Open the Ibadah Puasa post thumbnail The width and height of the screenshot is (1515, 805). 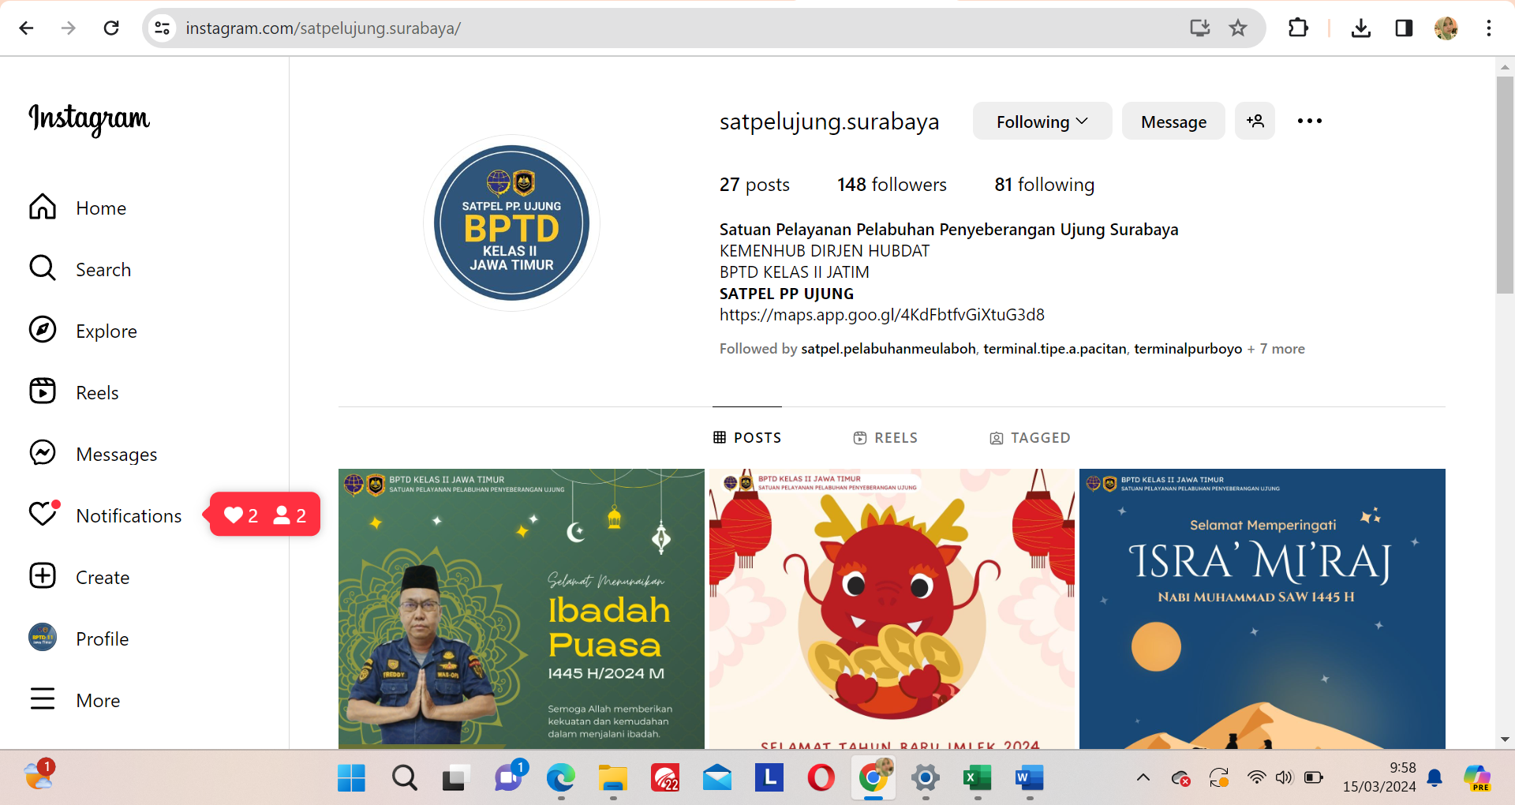point(521,608)
